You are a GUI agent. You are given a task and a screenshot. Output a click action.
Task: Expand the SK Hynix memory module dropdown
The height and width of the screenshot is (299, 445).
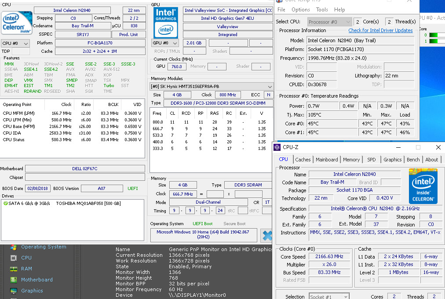click(x=212, y=86)
